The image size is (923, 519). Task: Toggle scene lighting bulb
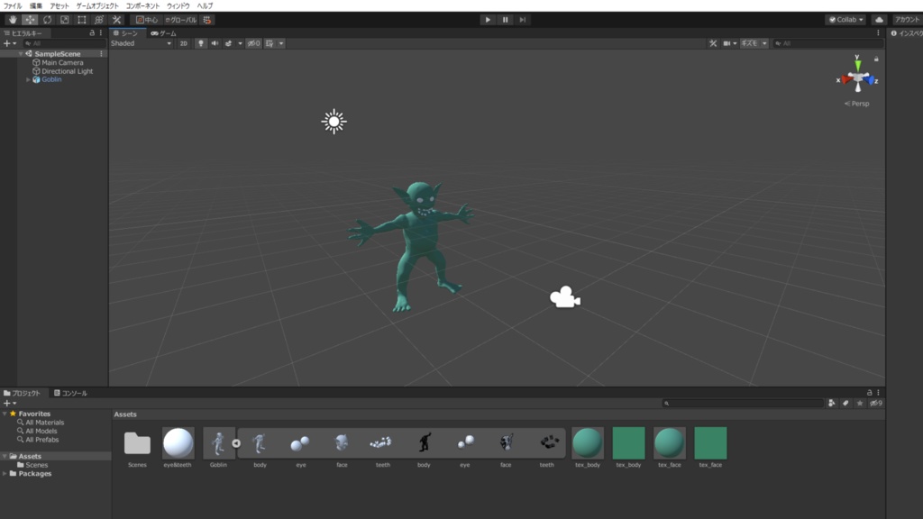[201, 43]
